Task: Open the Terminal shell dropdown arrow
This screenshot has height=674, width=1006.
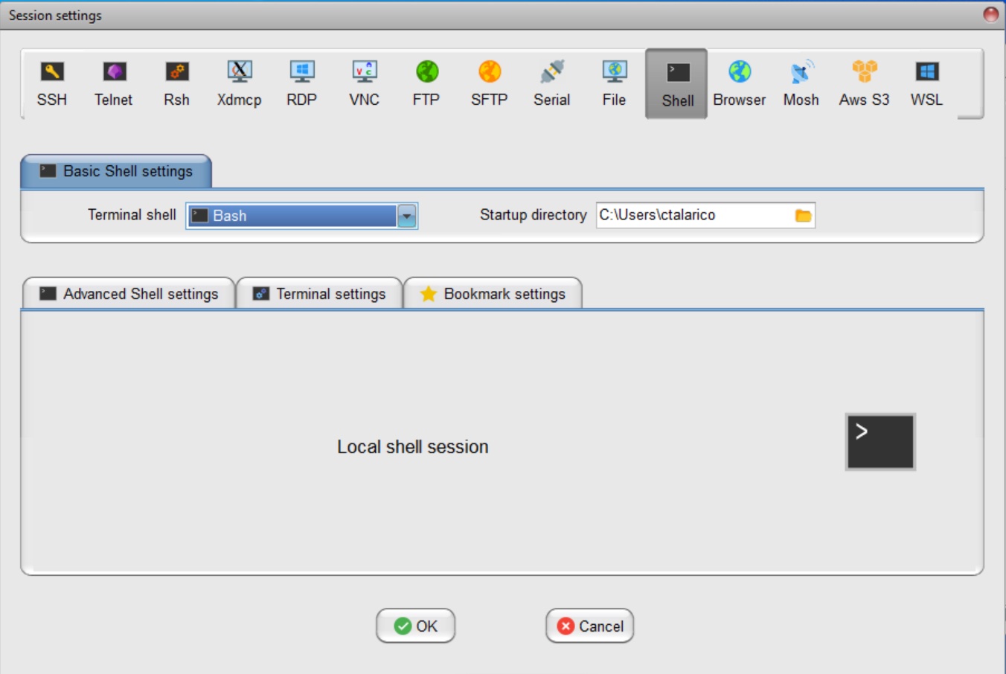Action: (x=407, y=216)
